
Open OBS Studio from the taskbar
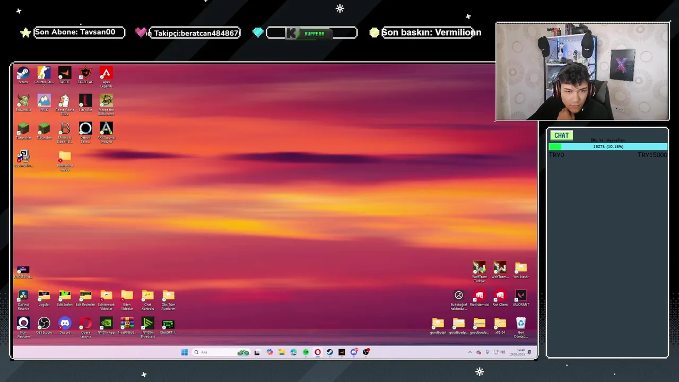[365, 352]
